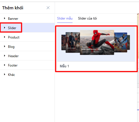Select the Banner category label

[x=13, y=19]
